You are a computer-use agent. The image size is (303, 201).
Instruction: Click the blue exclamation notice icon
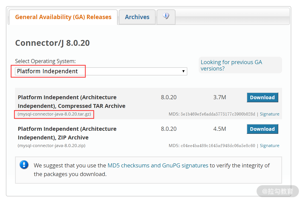[24, 165]
